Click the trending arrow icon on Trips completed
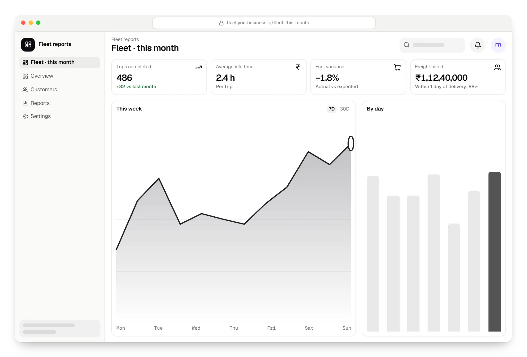The width and height of the screenshot is (527, 357). tap(199, 67)
